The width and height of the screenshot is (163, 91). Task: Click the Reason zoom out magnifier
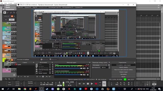6,79
